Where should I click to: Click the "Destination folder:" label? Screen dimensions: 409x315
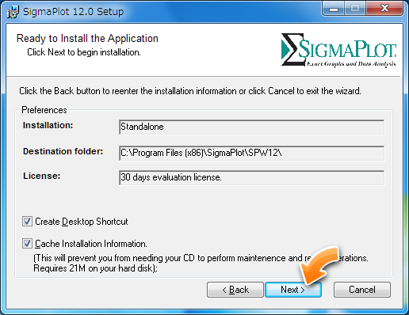pos(63,151)
